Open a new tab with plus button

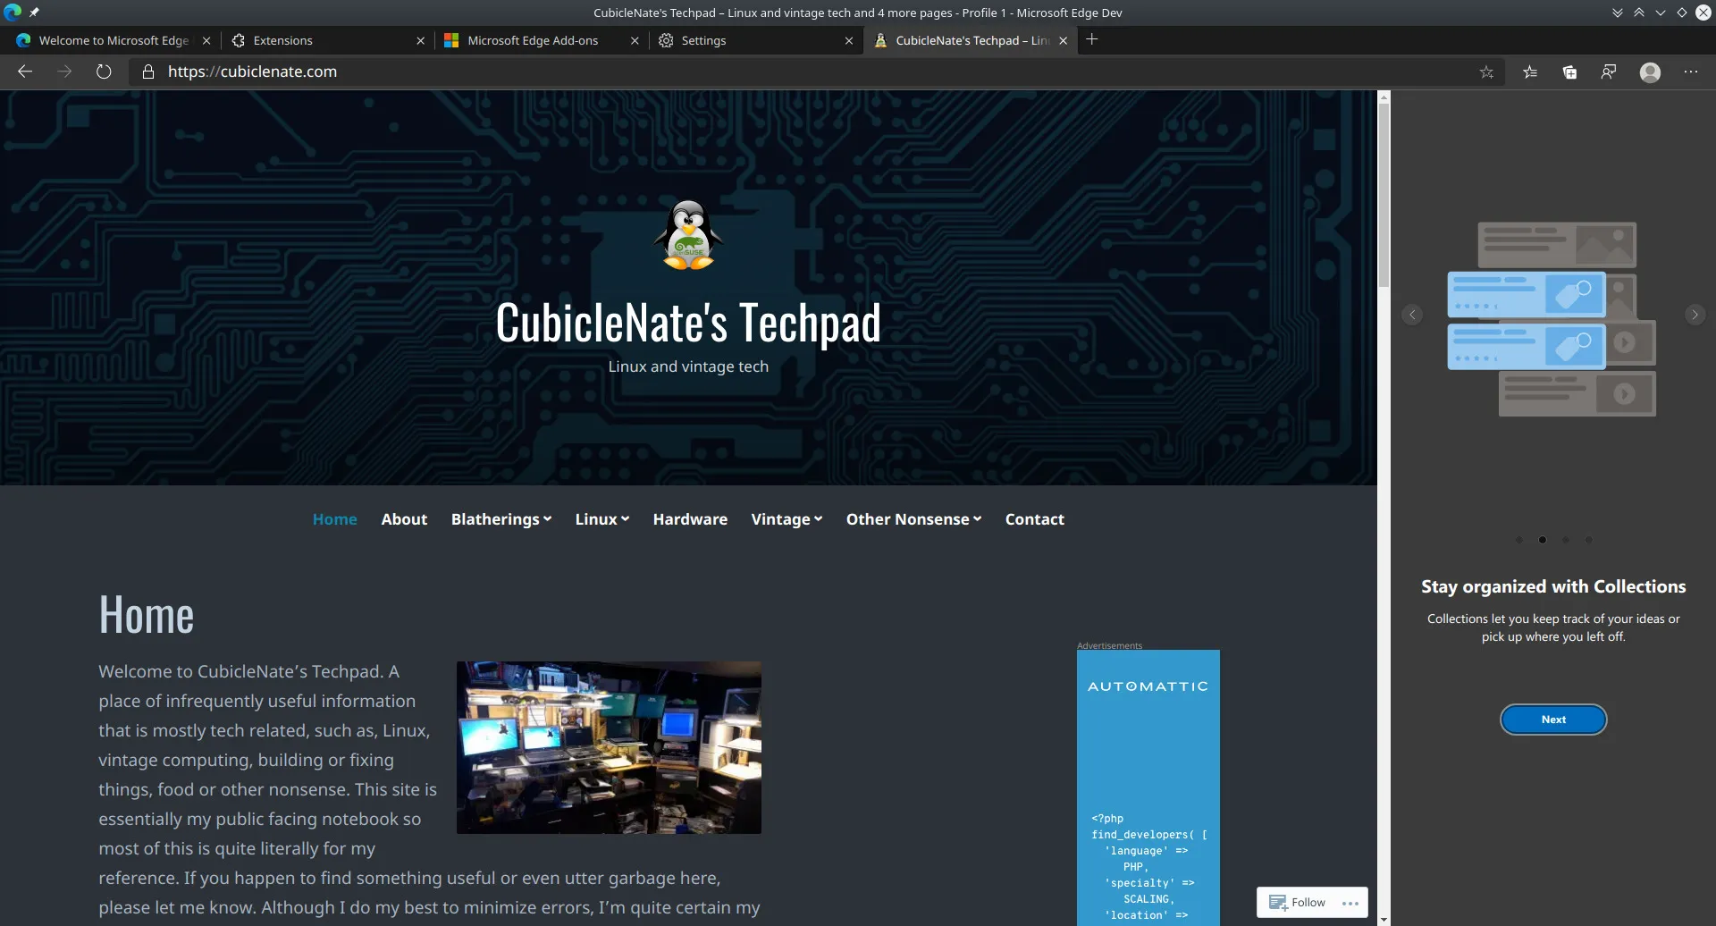tap(1091, 39)
